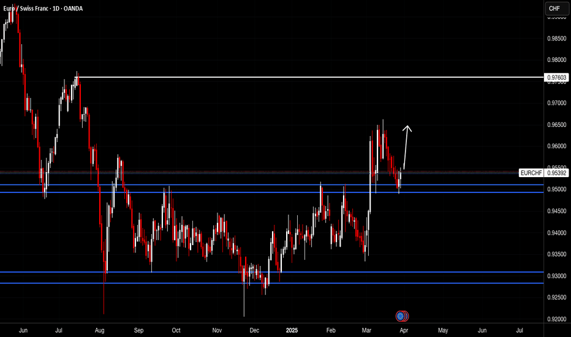Click the Euro / Swiss Franc chart title
This screenshot has width=571, height=337.
[43, 9]
